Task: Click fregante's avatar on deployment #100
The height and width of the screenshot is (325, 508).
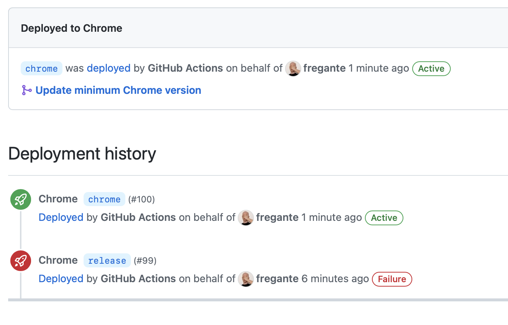Action: [246, 218]
